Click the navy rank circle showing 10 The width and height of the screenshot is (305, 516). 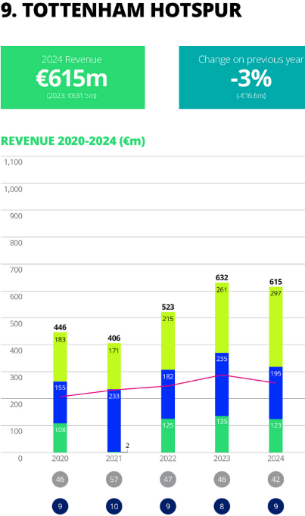(114, 506)
